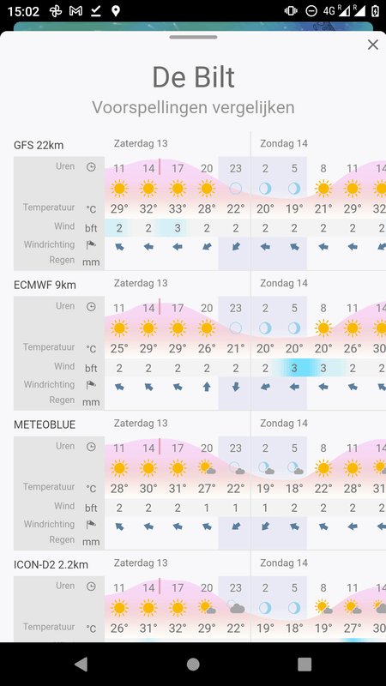Tap the wind flag icon in GFS section
This screenshot has height=686, width=386.
coord(91,245)
